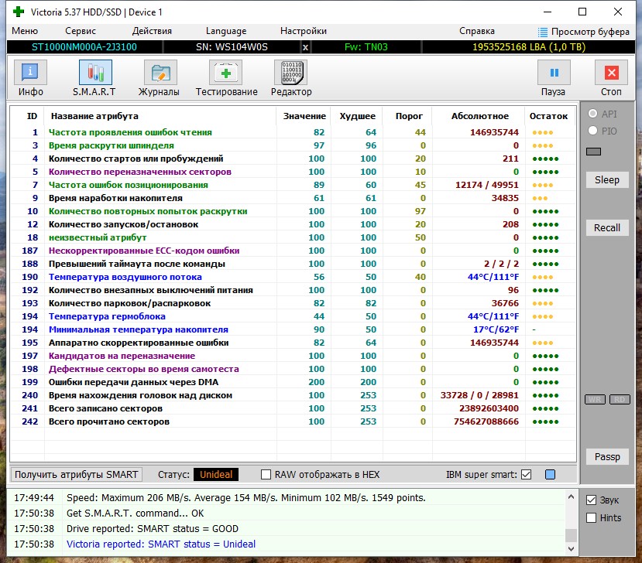Click the Просмотр буфера list icon
Image resolution: width=642 pixels, height=563 pixels.
point(543,32)
